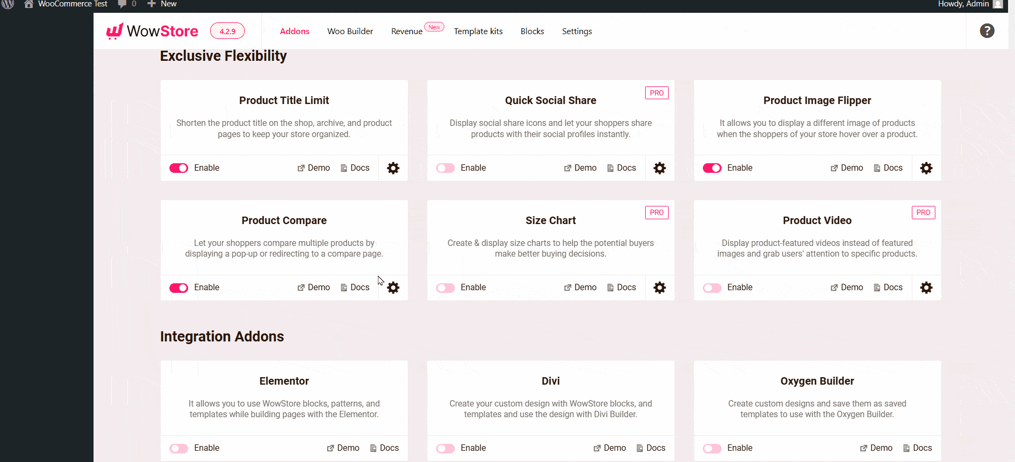Open Product Compare Docs link
The width and height of the screenshot is (1015, 462).
355,287
